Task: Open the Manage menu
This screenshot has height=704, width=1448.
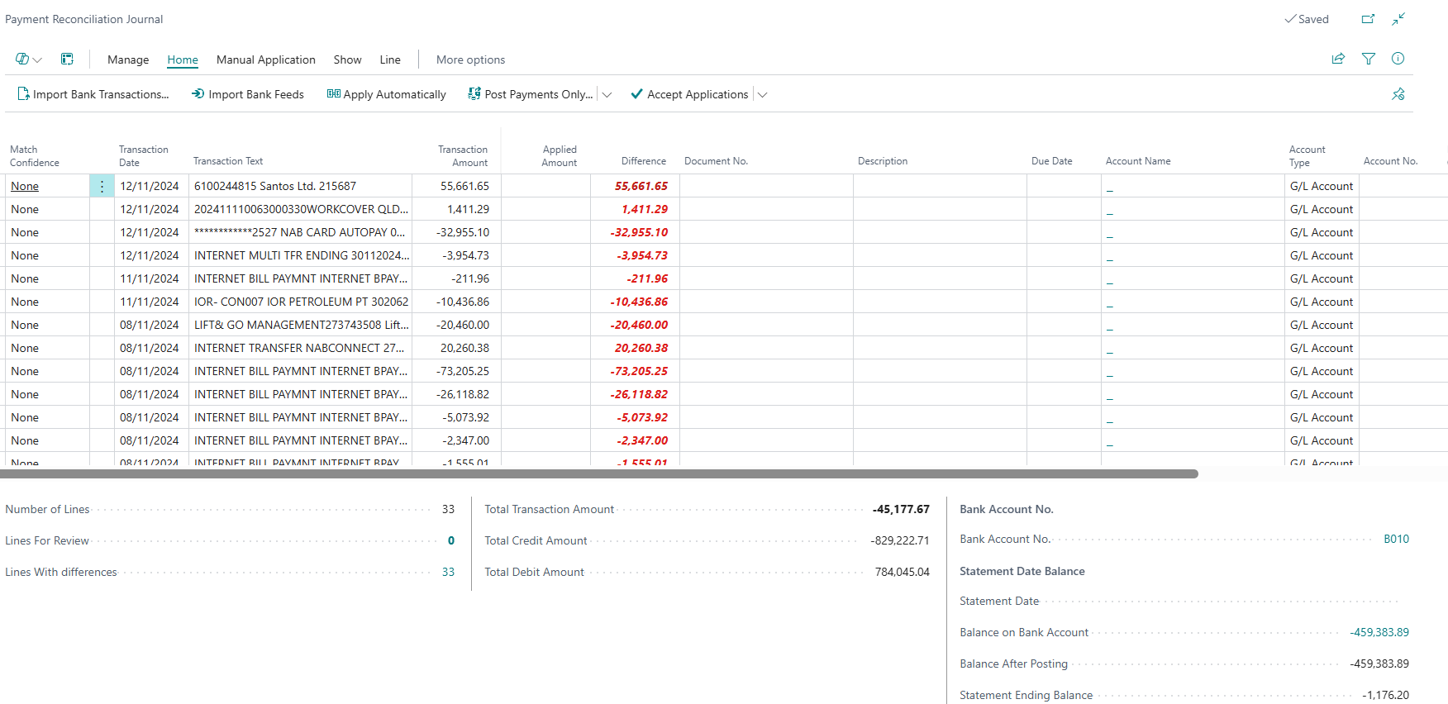Action: click(128, 59)
